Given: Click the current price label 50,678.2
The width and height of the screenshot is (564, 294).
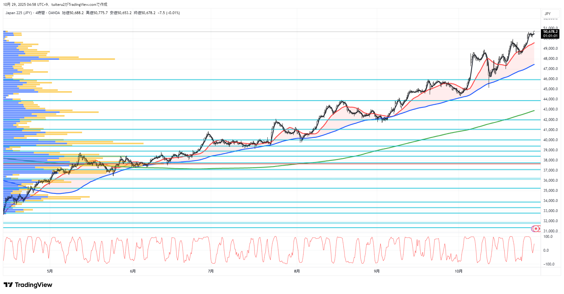Looking at the screenshot, I should coord(550,32).
